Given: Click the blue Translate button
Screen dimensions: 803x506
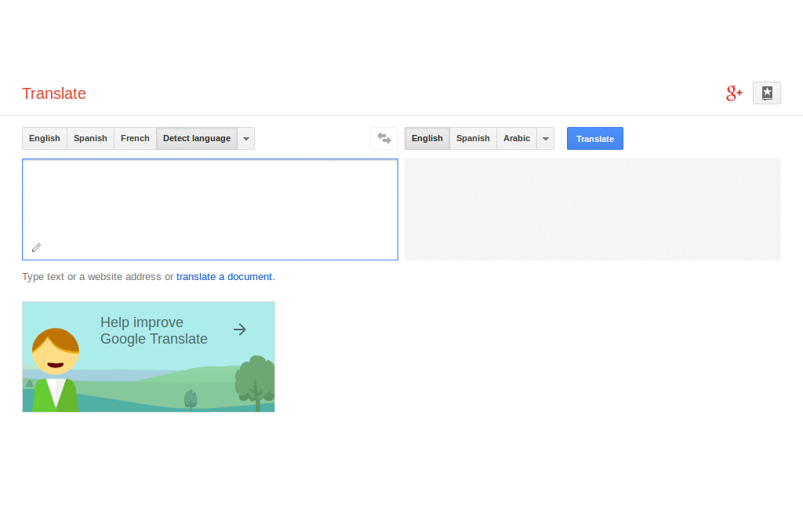Looking at the screenshot, I should coord(595,138).
